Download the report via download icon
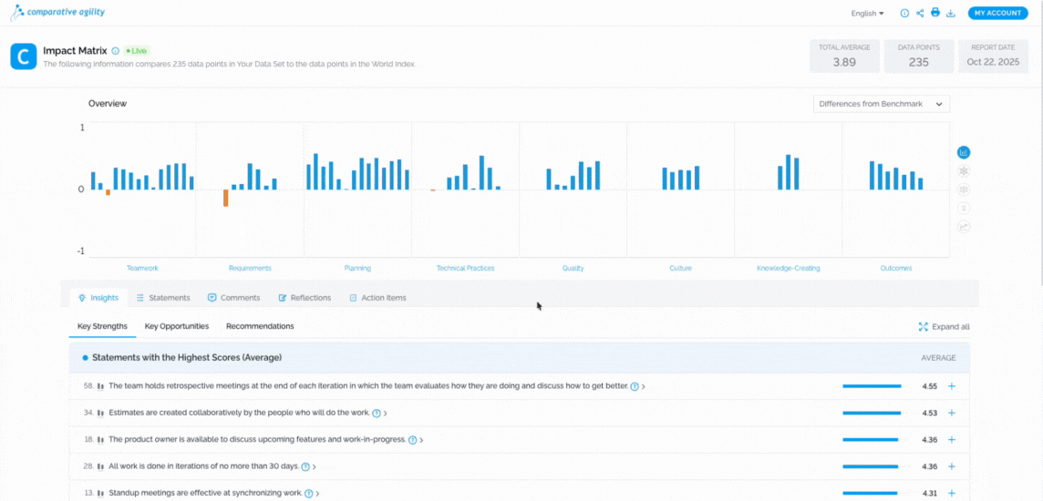The image size is (1043, 501). click(951, 14)
